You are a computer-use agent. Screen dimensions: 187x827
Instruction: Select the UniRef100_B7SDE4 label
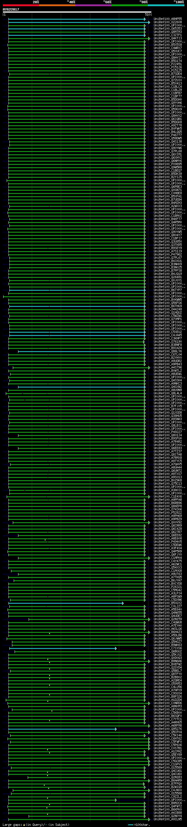[x=168, y=74]
